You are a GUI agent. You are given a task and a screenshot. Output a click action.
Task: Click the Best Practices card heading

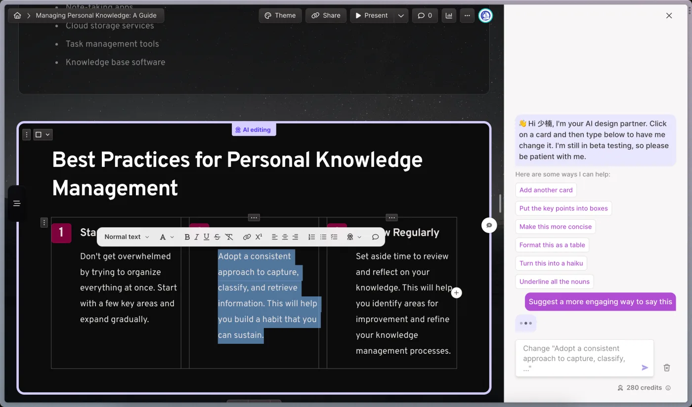[237, 174]
